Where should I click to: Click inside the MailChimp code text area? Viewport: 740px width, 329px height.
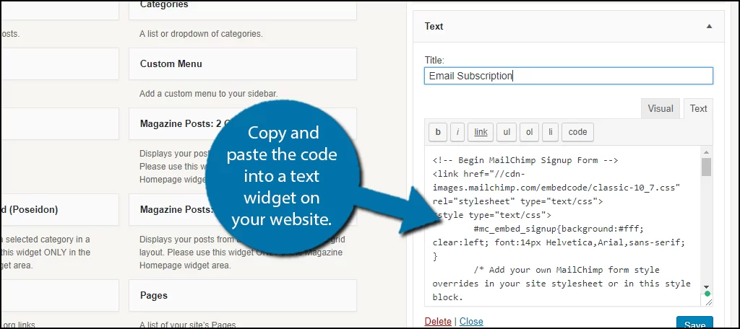coord(562,227)
